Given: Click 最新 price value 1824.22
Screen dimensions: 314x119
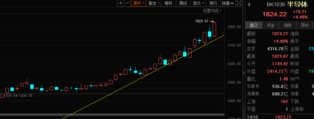Looking at the screenshot, I should [280, 34].
